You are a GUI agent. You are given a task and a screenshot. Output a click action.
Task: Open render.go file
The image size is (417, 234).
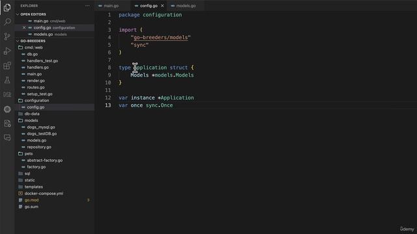pos(36,81)
